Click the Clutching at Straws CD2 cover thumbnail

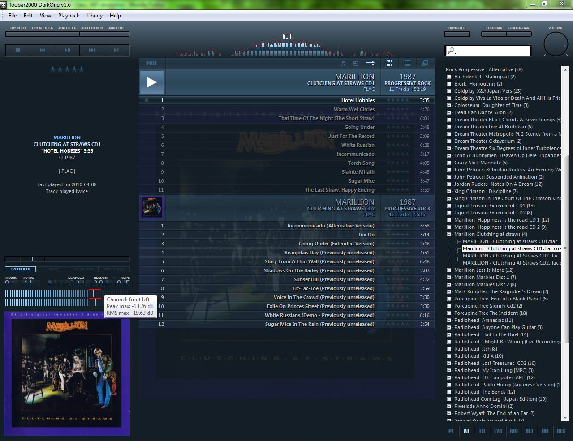[x=152, y=207]
